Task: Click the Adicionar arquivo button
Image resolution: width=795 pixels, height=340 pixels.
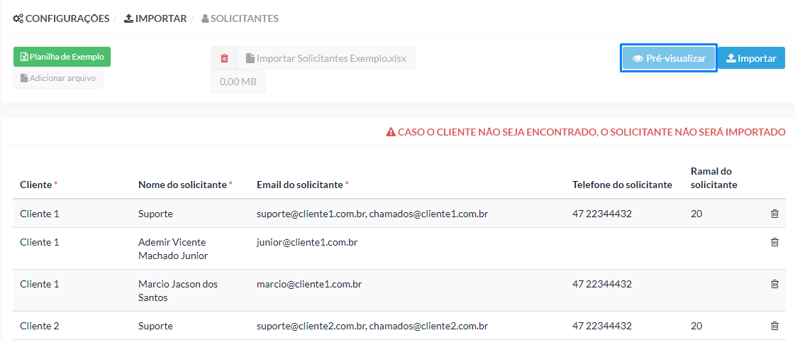Action: [58, 79]
